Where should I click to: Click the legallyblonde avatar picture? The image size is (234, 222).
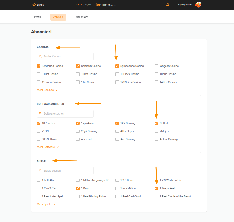198,5
